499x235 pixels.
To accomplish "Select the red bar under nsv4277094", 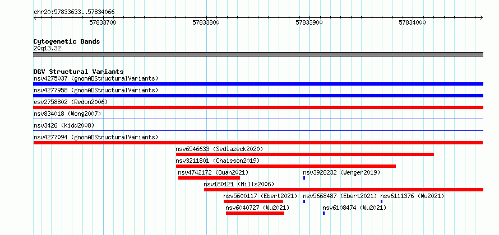I will [258, 143].
